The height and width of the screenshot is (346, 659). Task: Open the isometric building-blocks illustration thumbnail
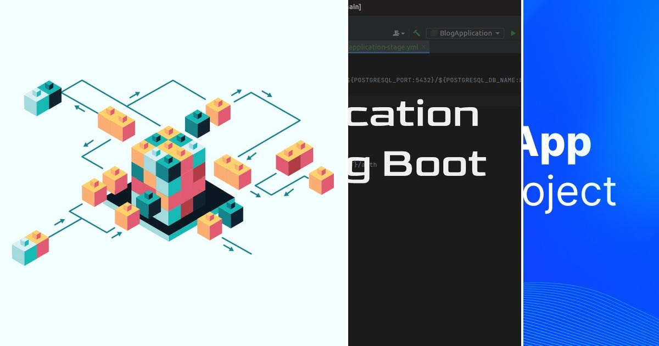point(174,173)
